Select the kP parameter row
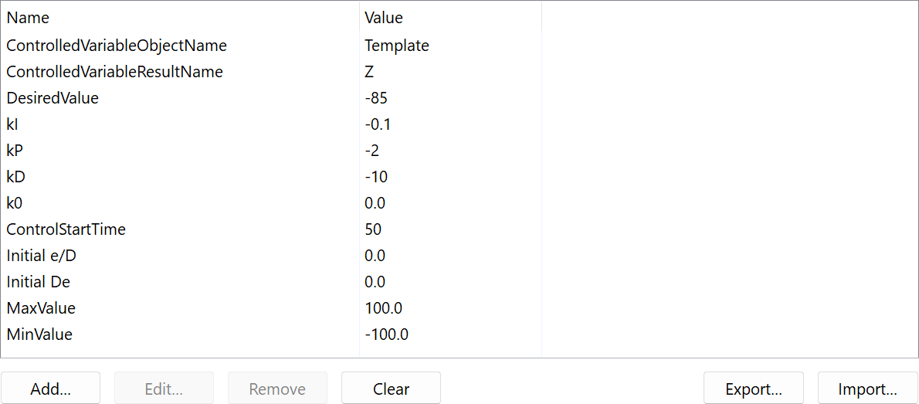Screen dimensions: 919x404 15,151
